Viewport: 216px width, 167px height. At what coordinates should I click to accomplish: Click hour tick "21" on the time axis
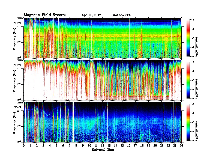click(161, 146)
